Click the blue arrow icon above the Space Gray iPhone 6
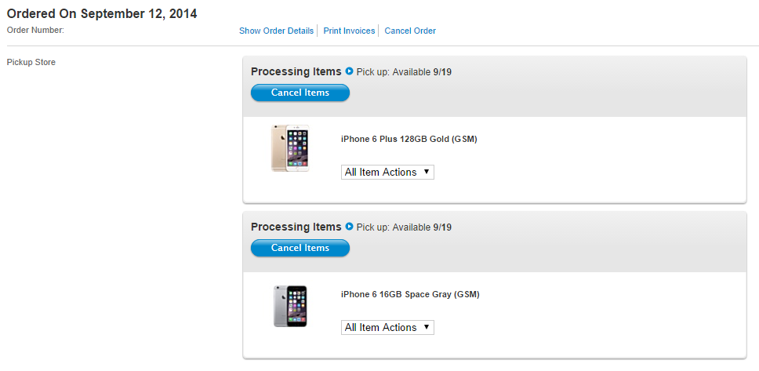The height and width of the screenshot is (371, 759). [x=350, y=227]
